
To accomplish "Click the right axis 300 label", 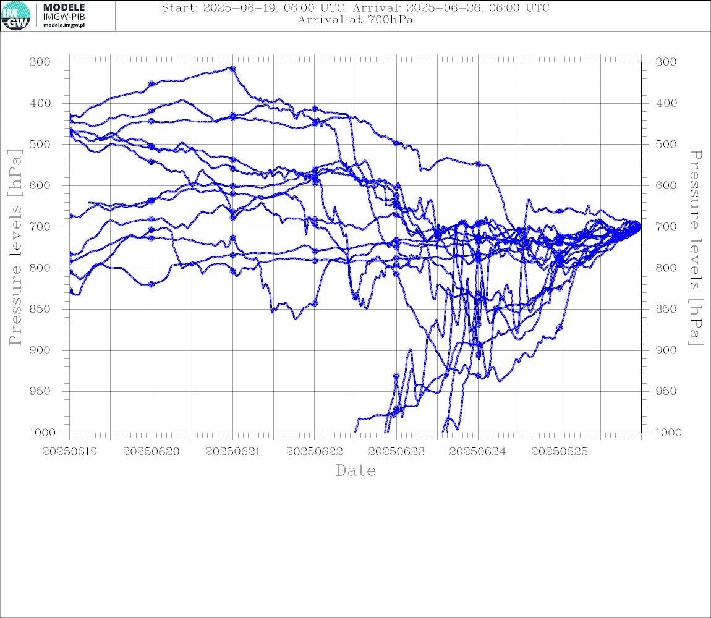I will click(x=666, y=62).
